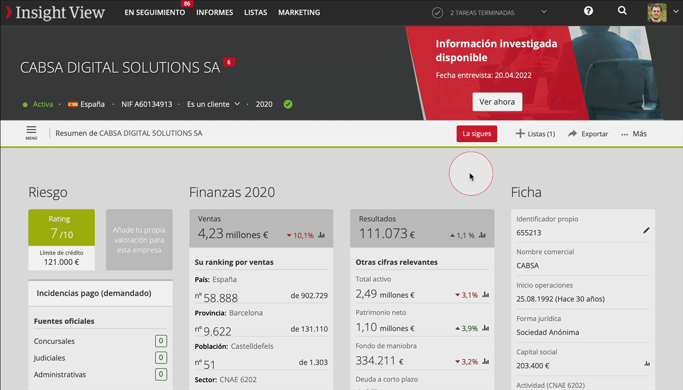
Task: Click the Exportar arrow button
Action: pyautogui.click(x=588, y=134)
